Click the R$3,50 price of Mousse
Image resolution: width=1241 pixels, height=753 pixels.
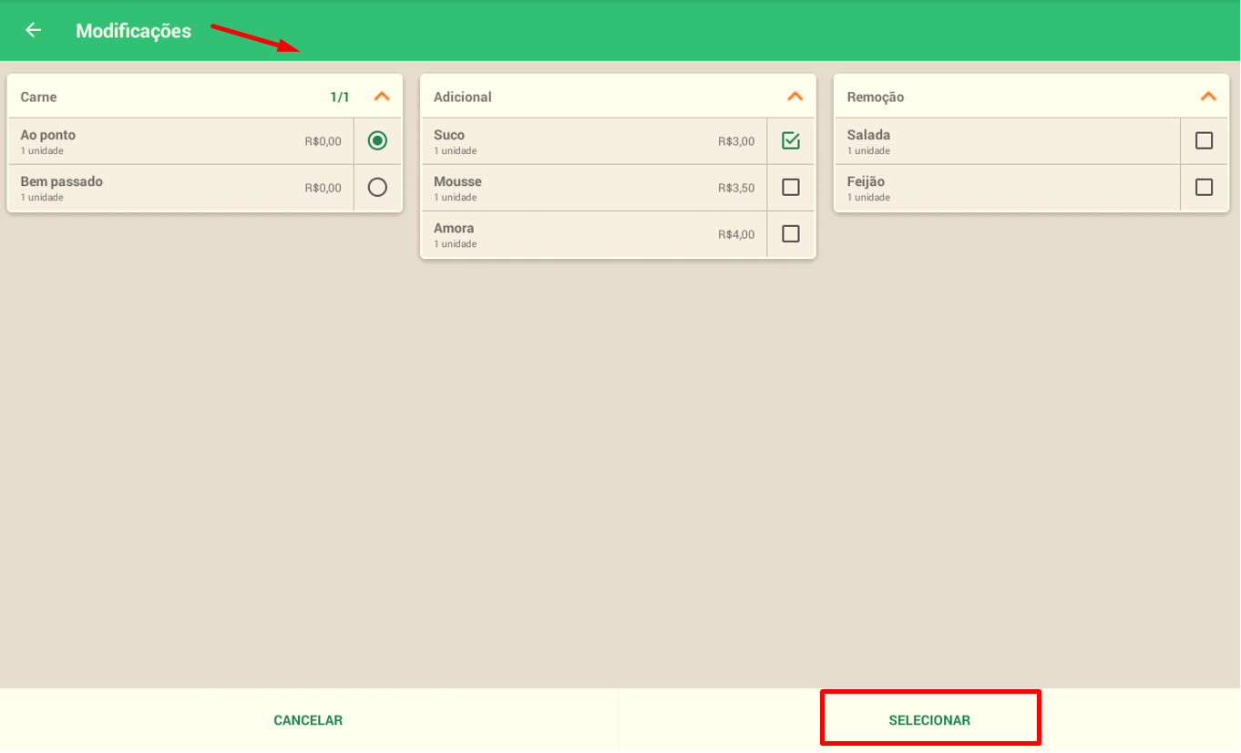click(736, 188)
